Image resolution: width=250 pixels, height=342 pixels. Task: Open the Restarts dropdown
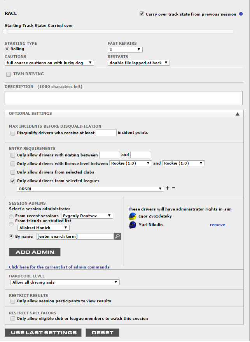click(139, 63)
